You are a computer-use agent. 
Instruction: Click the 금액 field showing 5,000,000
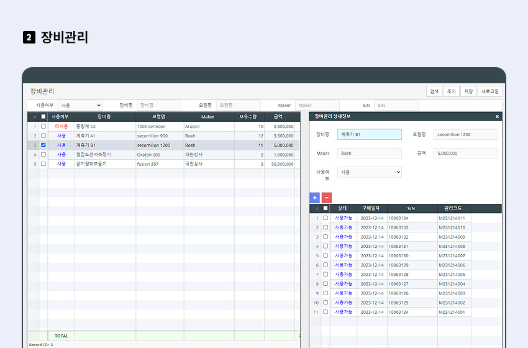466,153
